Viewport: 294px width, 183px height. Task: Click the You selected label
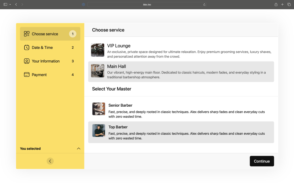click(x=30, y=149)
